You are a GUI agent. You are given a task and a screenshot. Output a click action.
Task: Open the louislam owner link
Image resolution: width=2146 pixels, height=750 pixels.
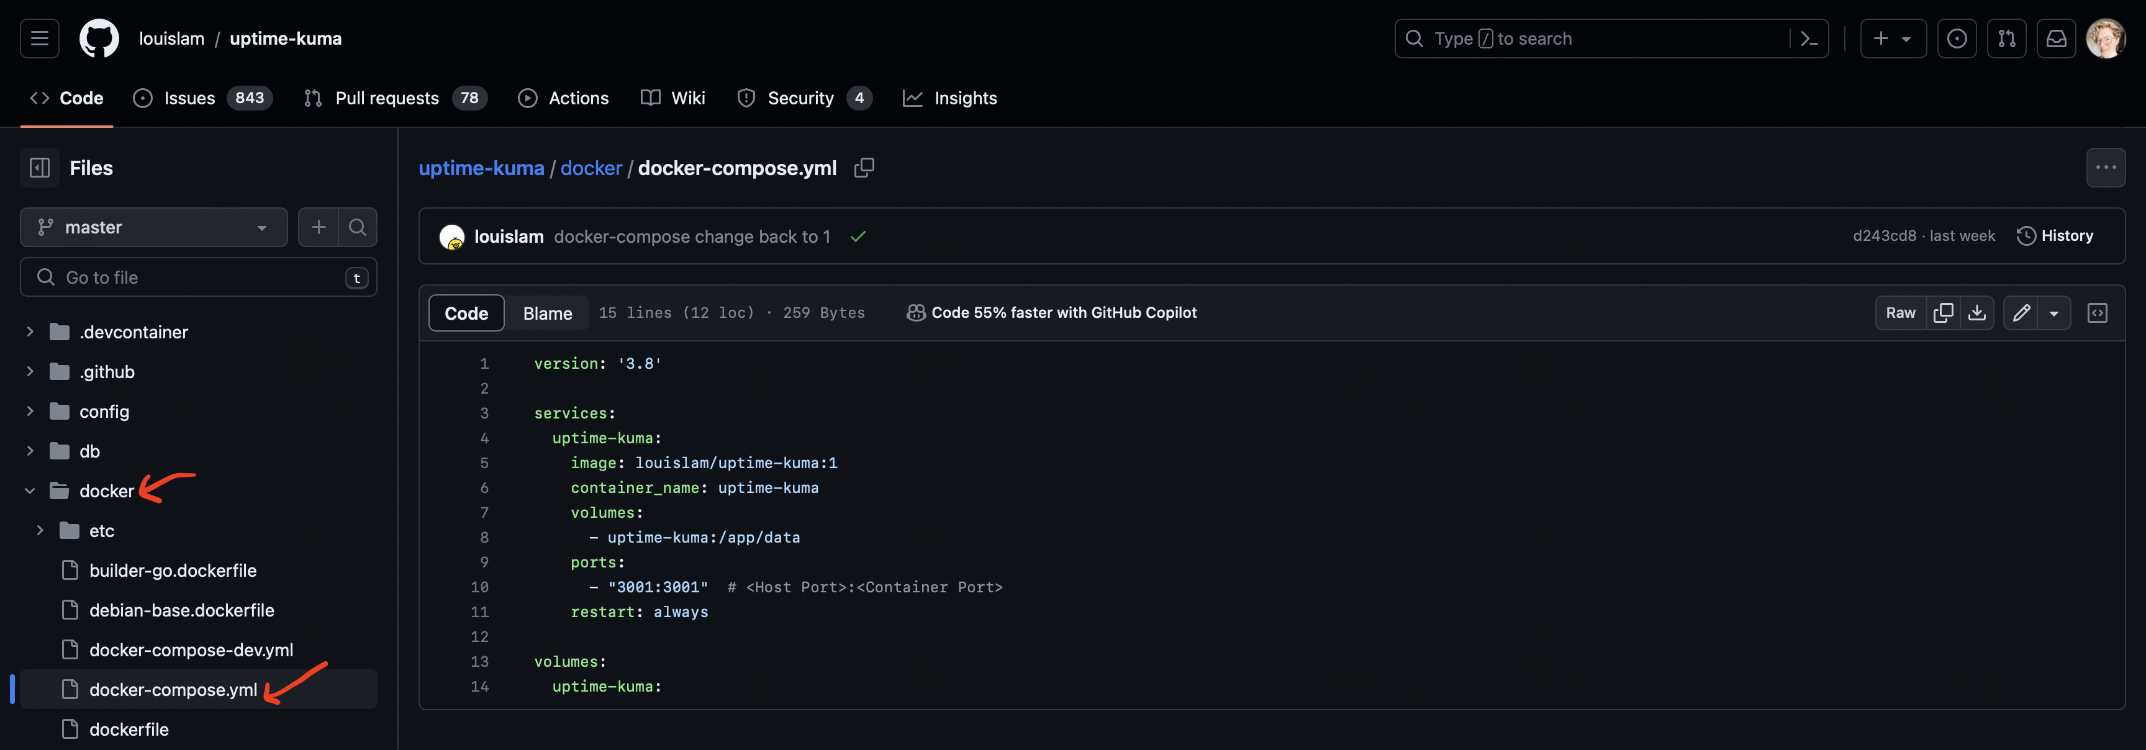click(x=171, y=38)
